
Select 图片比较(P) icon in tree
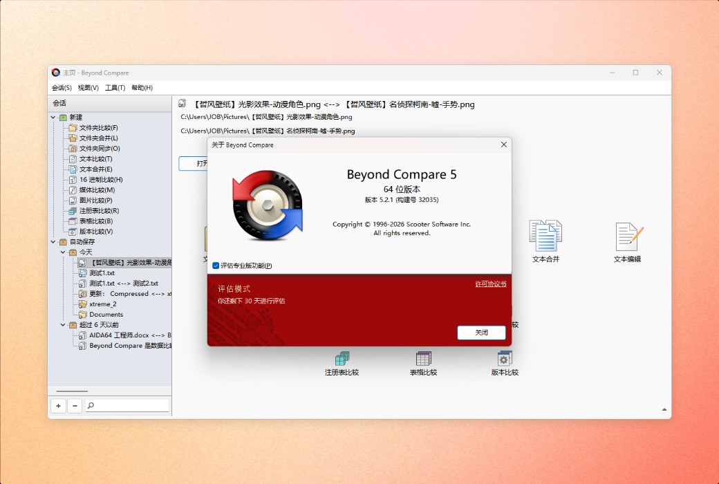[73, 201]
